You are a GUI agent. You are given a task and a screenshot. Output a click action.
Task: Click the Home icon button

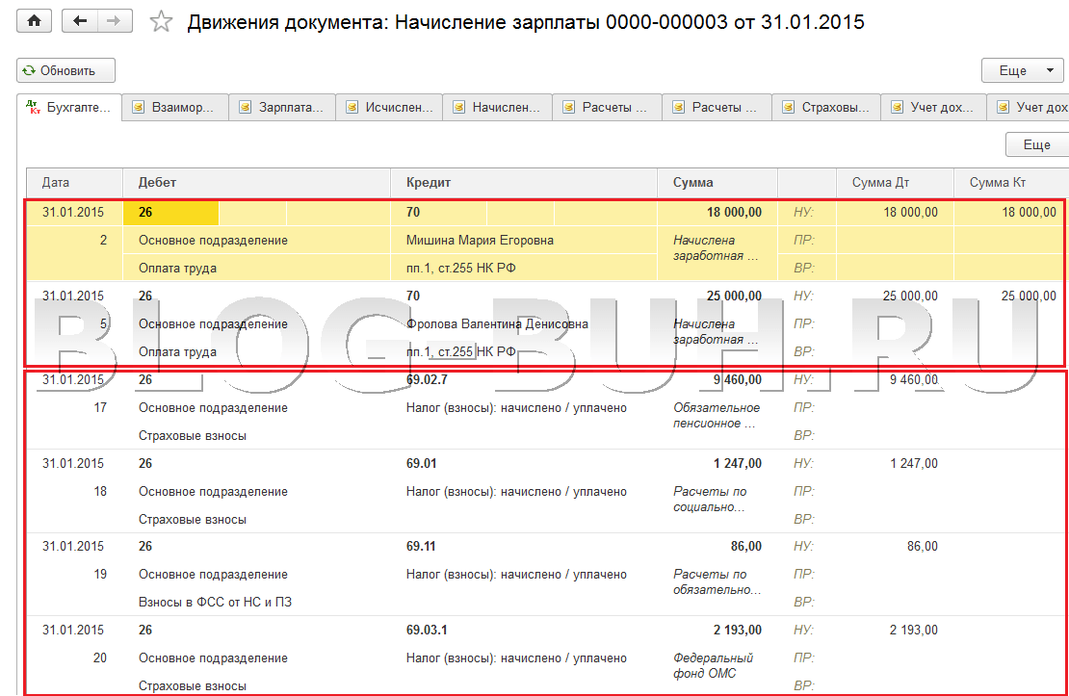[36, 21]
